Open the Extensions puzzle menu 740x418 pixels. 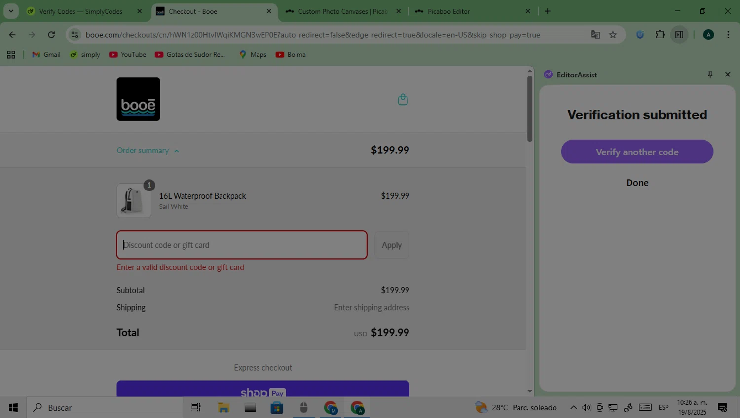[x=660, y=35]
